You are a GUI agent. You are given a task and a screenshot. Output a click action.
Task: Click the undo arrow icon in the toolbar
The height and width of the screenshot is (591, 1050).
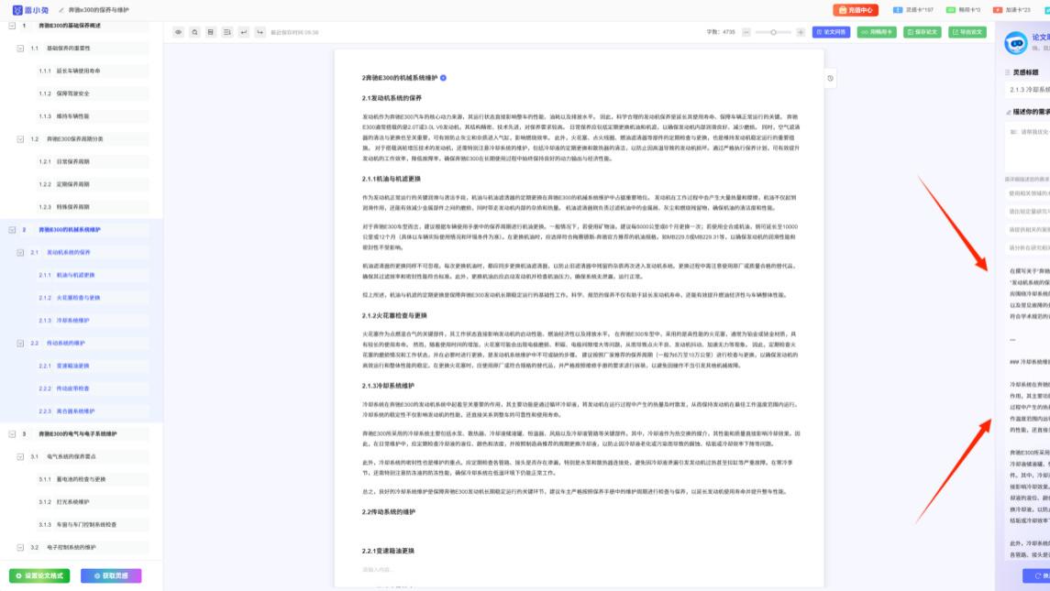(x=245, y=31)
